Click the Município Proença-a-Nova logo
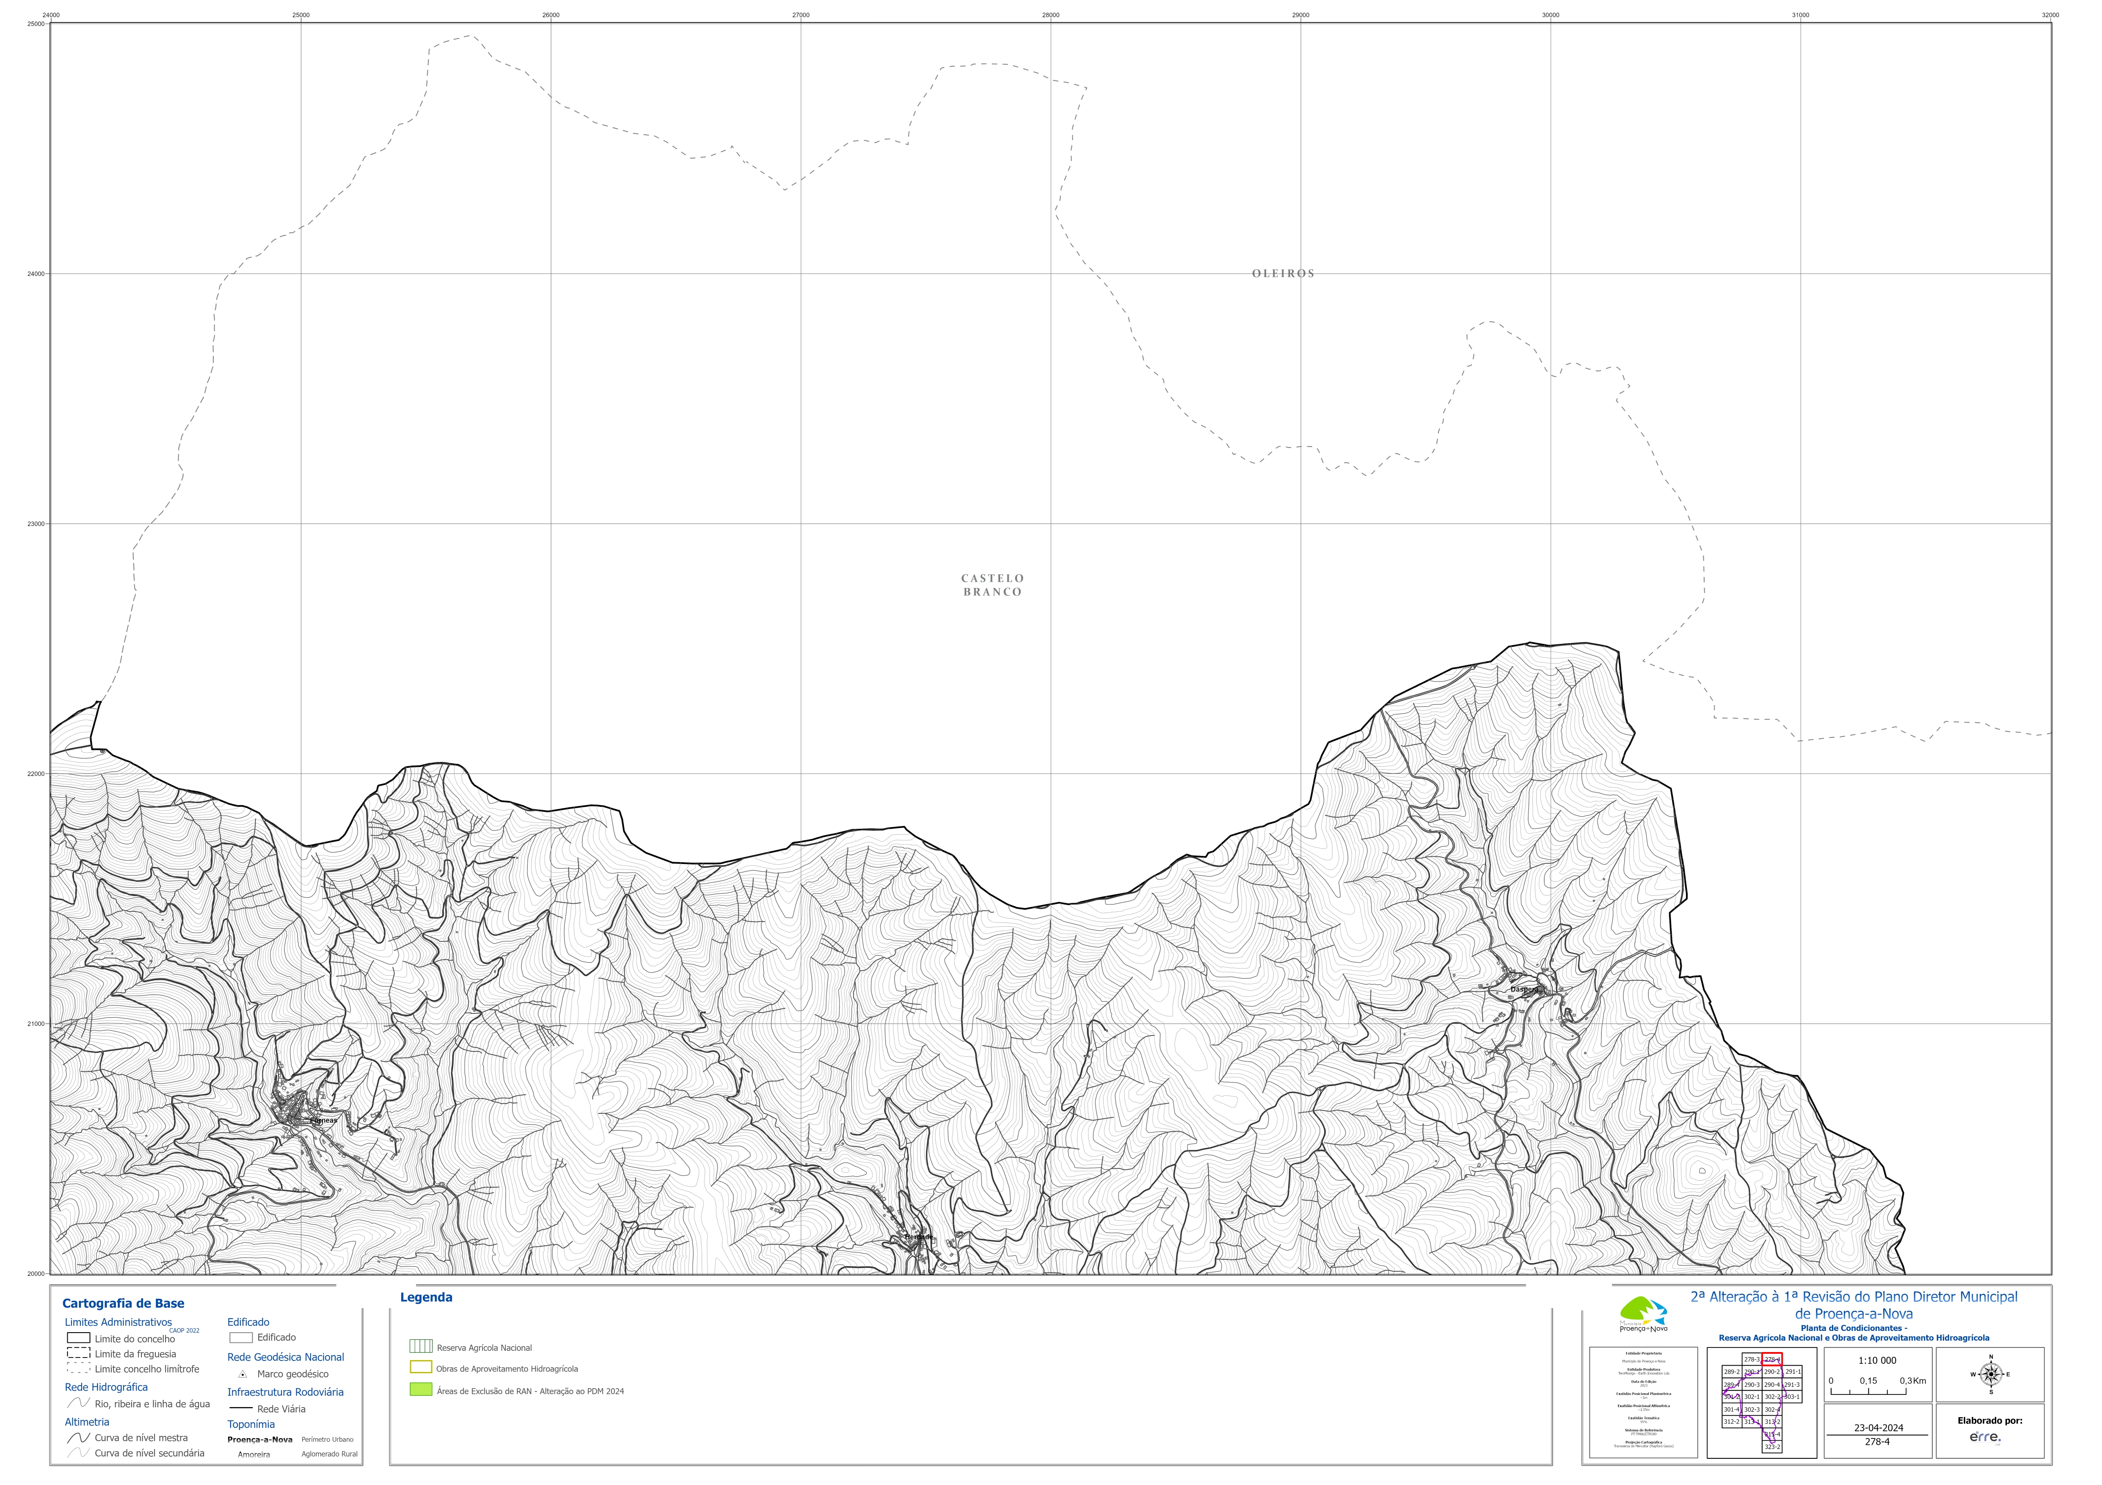 tap(1644, 1314)
